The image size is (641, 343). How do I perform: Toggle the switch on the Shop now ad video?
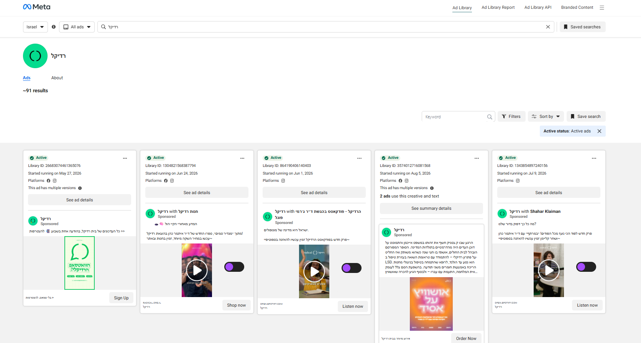234,267
